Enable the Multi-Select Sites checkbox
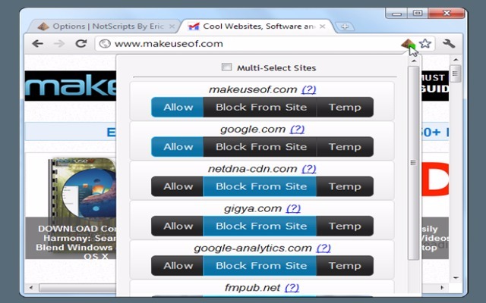This screenshot has height=303, width=486. (x=226, y=67)
